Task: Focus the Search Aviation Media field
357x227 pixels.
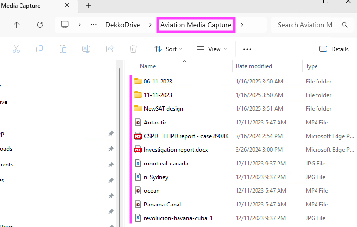Action: tap(305, 25)
